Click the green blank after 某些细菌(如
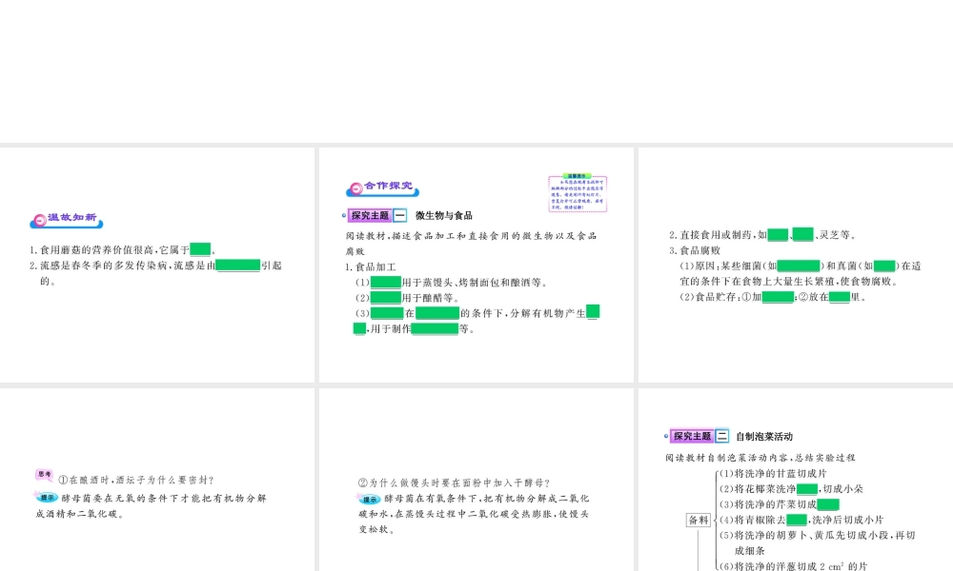 [799, 266]
